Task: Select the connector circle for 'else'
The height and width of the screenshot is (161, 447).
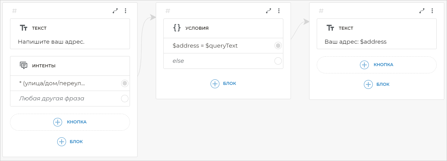Action: (x=278, y=61)
